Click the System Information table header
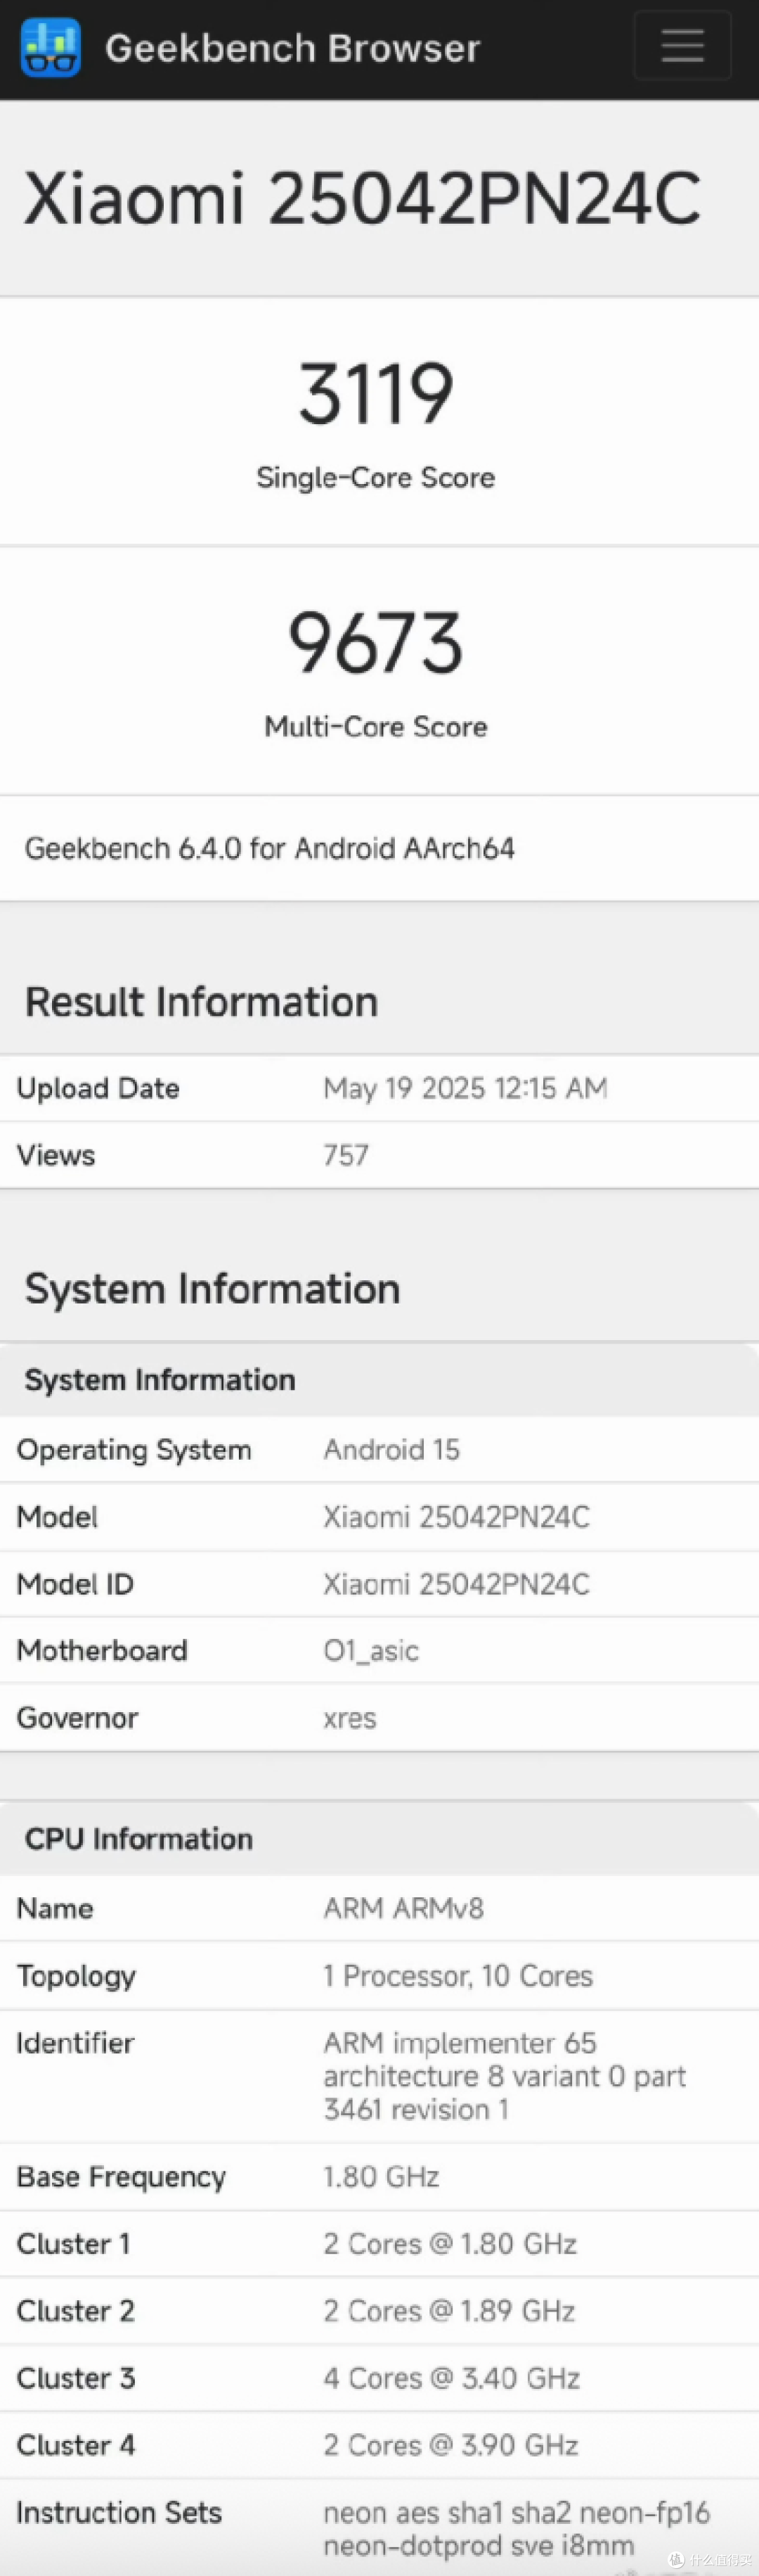 160,1380
